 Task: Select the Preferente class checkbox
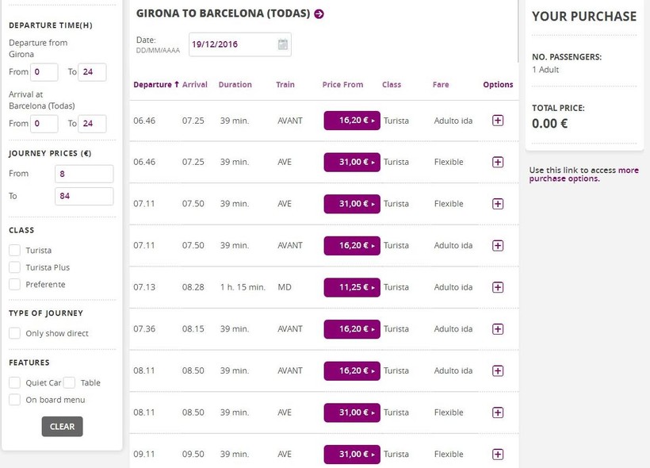[15, 285]
